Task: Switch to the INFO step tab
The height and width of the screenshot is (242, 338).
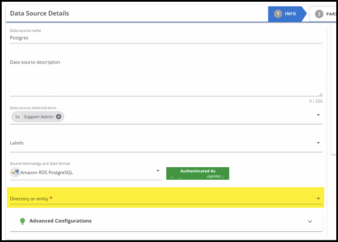Action: 287,14
